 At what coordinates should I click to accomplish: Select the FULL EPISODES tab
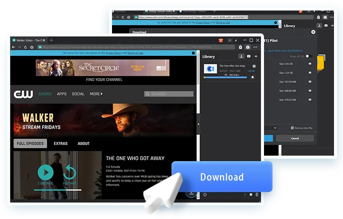30,144
